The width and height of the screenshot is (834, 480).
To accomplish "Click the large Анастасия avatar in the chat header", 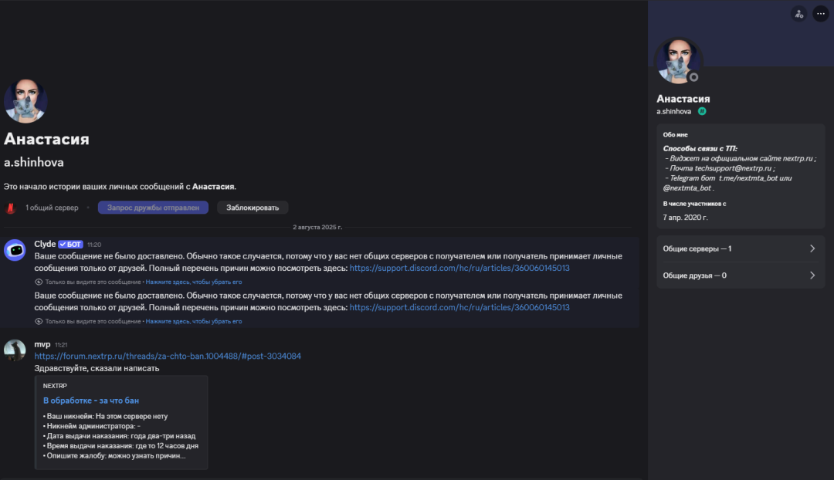I will 25,101.
